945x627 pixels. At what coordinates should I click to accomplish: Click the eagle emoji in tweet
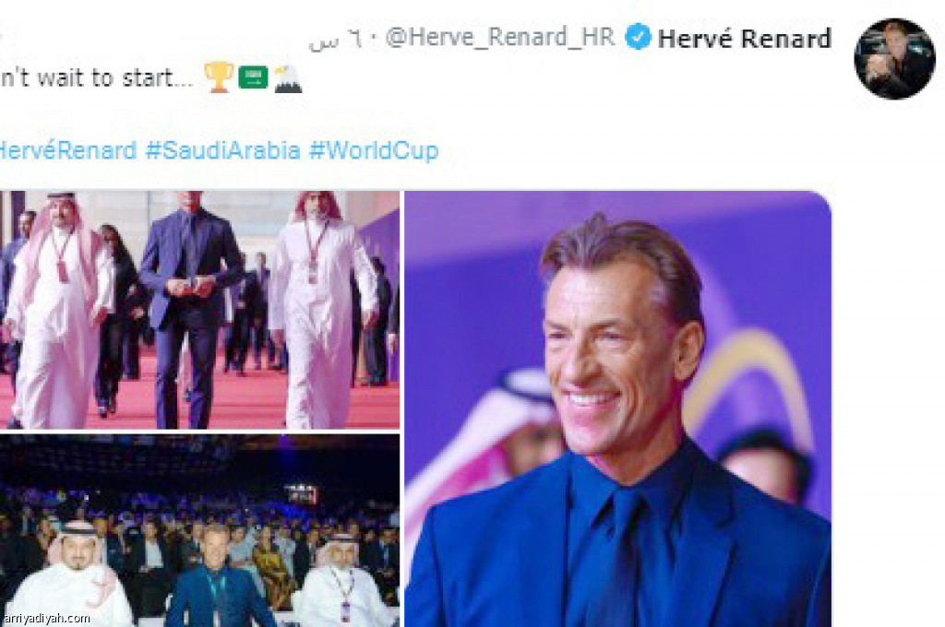pyautogui.click(x=288, y=78)
